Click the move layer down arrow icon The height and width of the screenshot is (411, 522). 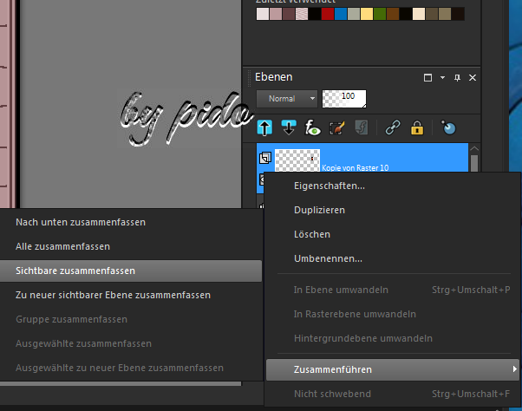pos(290,128)
